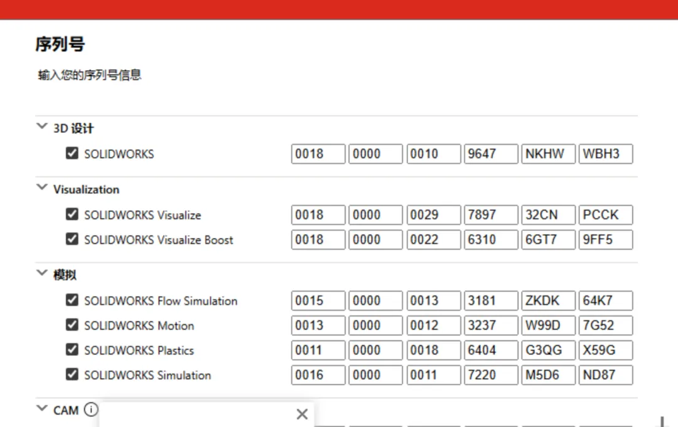Select Visualize serial field containing 0029
The height and width of the screenshot is (427, 678).
pos(433,214)
